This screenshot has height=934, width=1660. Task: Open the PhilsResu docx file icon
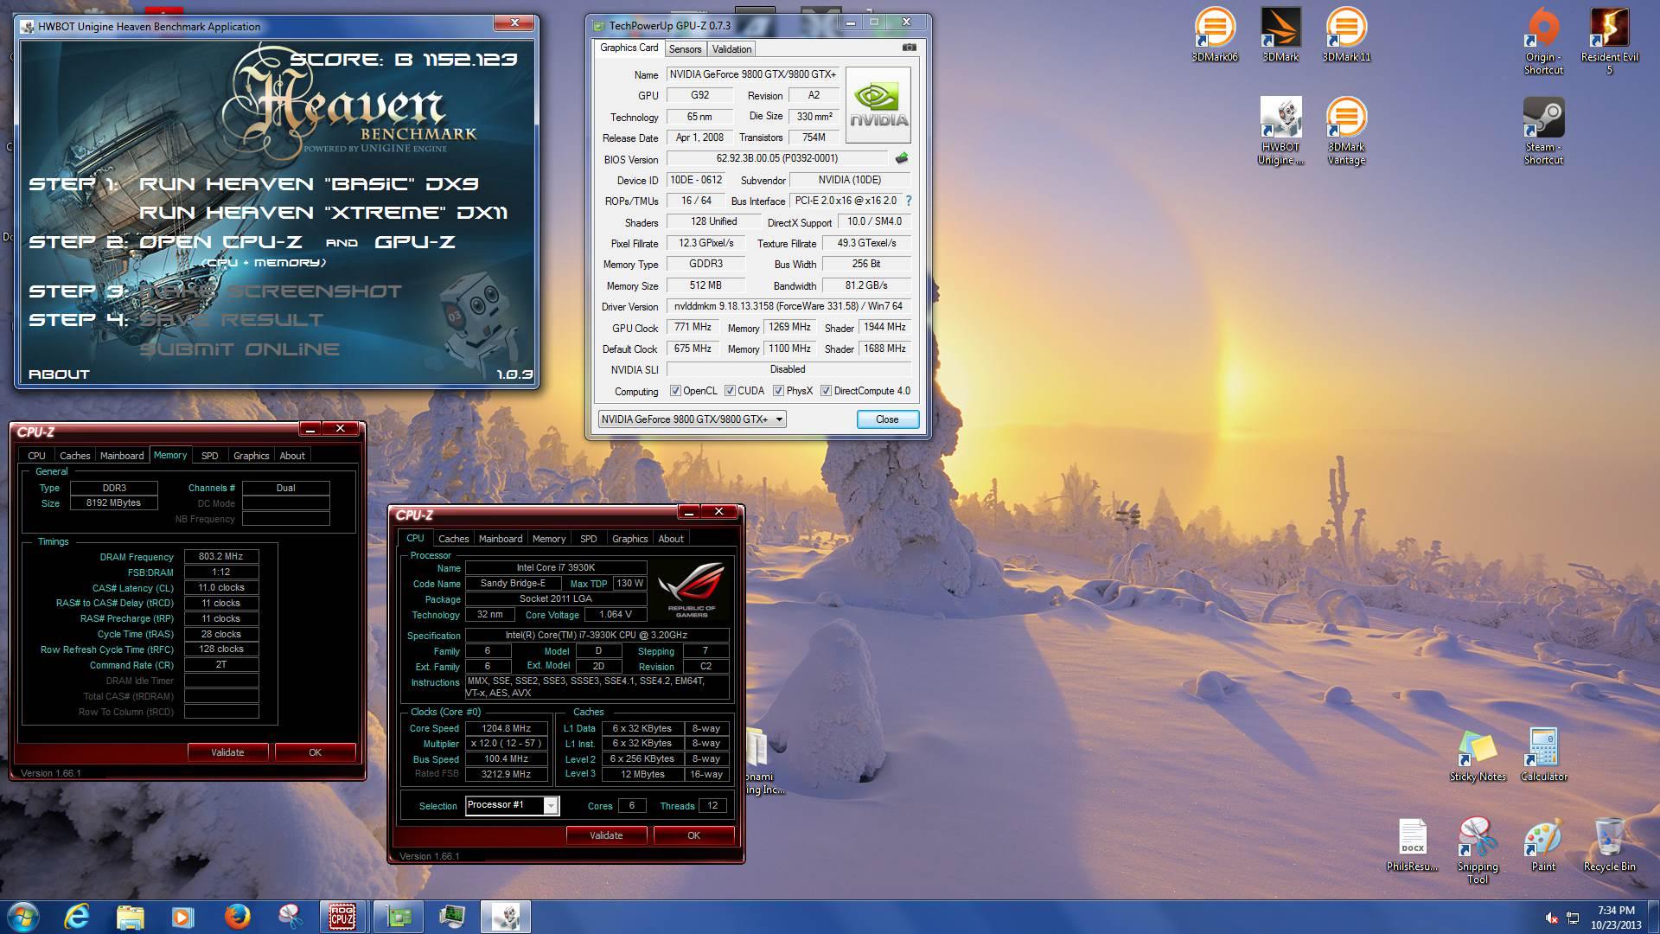pyautogui.click(x=1412, y=845)
